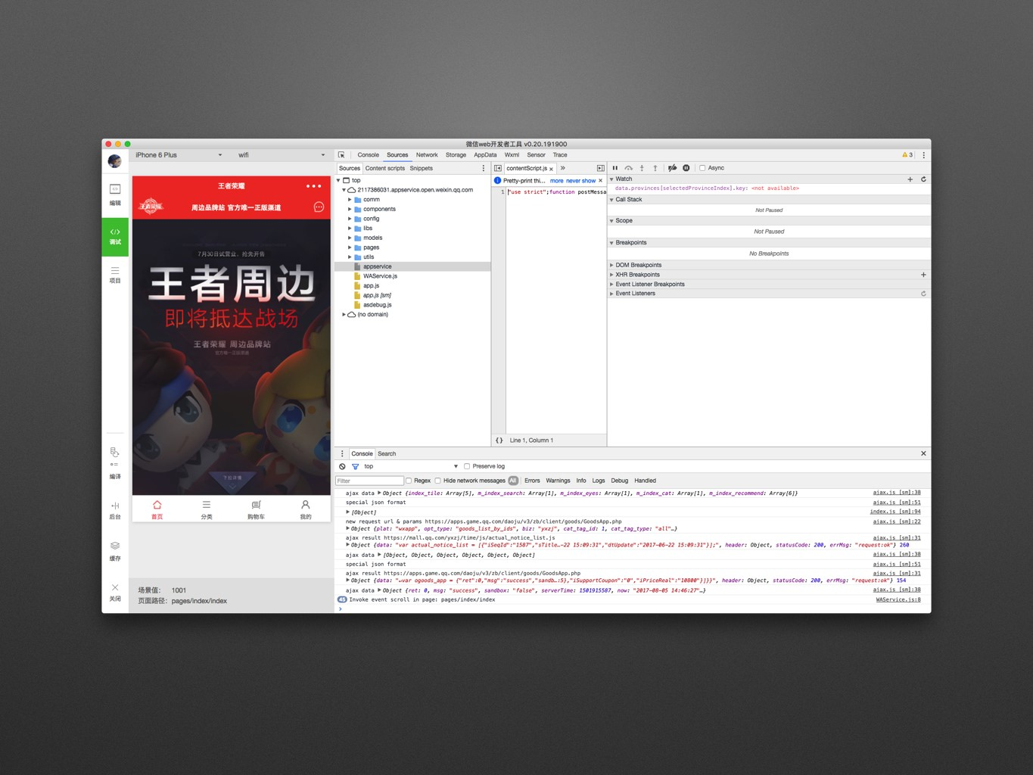Tap the 购物车 tab in simulator
The width and height of the screenshot is (1033, 775).
pyautogui.click(x=256, y=509)
